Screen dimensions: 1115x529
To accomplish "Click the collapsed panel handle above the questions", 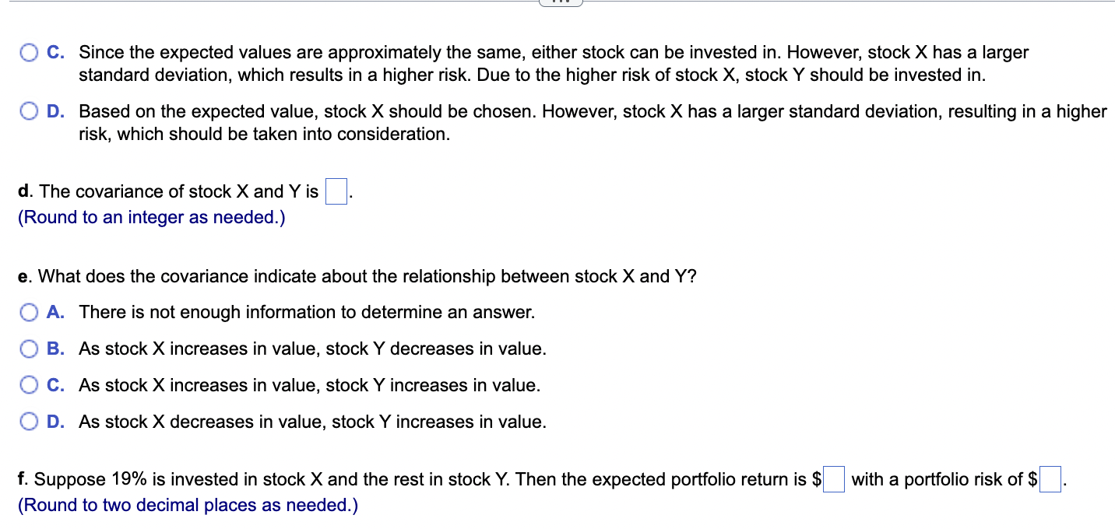I will click(x=560, y=2).
